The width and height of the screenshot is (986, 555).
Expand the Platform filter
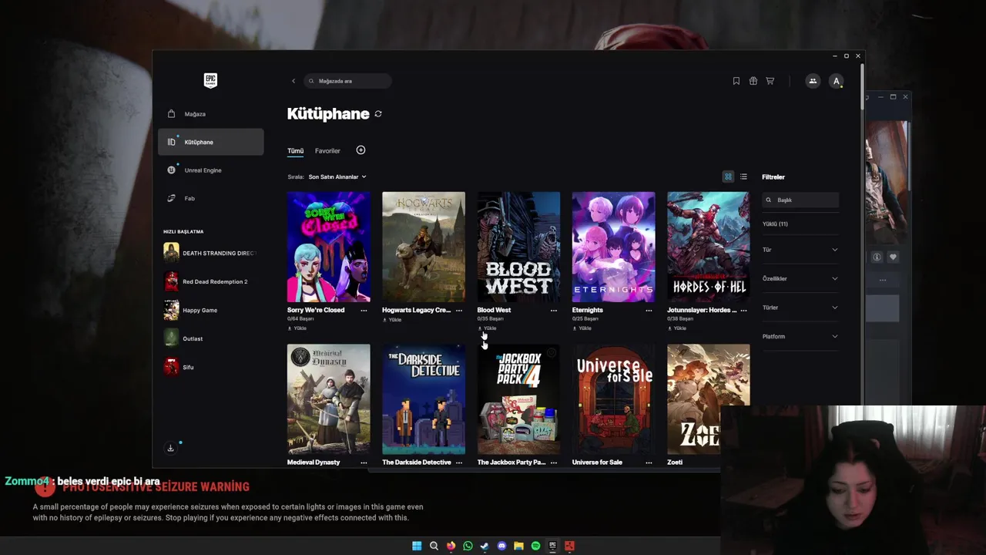point(800,336)
